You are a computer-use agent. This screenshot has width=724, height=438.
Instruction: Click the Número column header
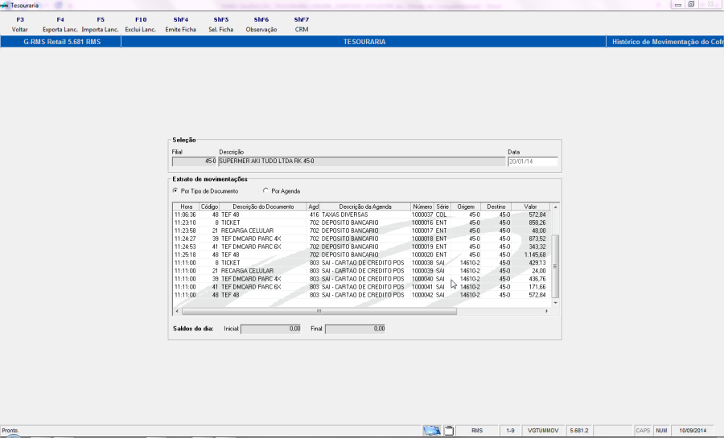point(422,207)
